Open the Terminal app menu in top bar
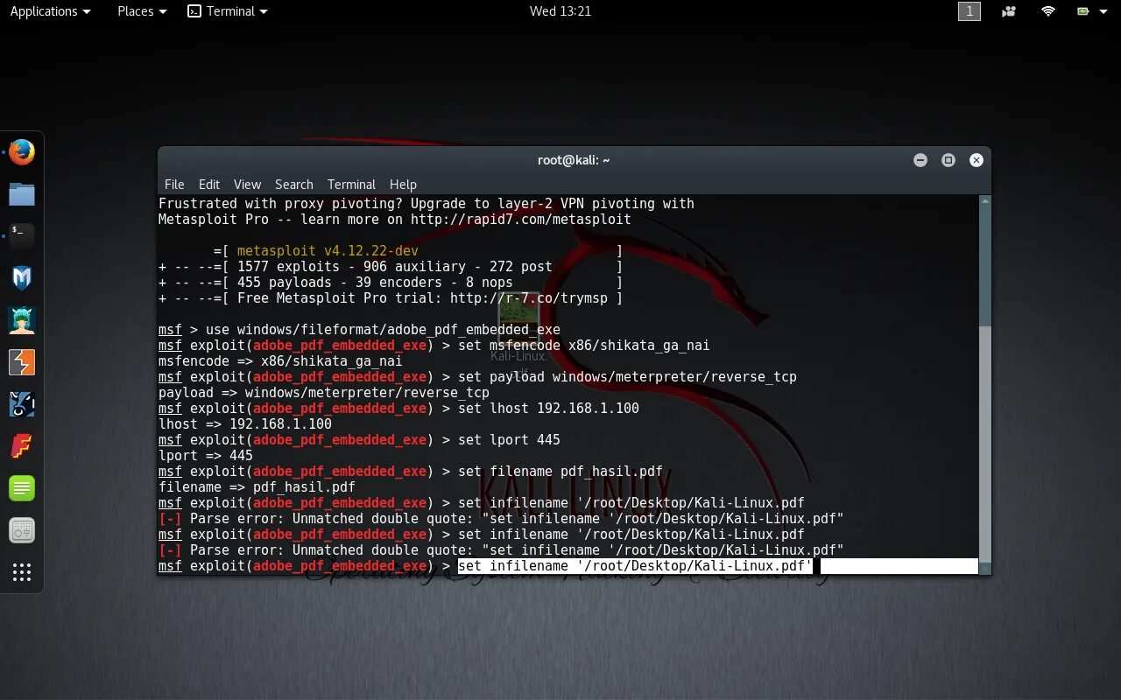Viewport: 1121px width, 700px height. [228, 11]
